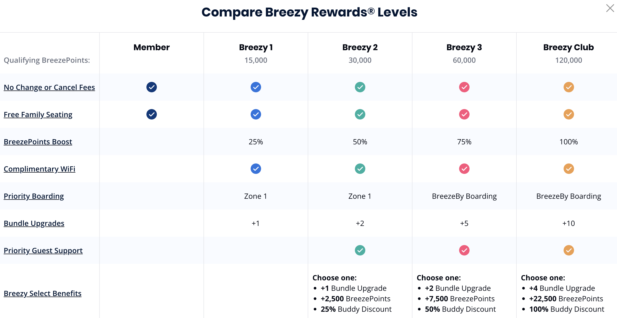Click Breezy 2's Complimentary WiFi checkmark
617x318 pixels.
[360, 169]
